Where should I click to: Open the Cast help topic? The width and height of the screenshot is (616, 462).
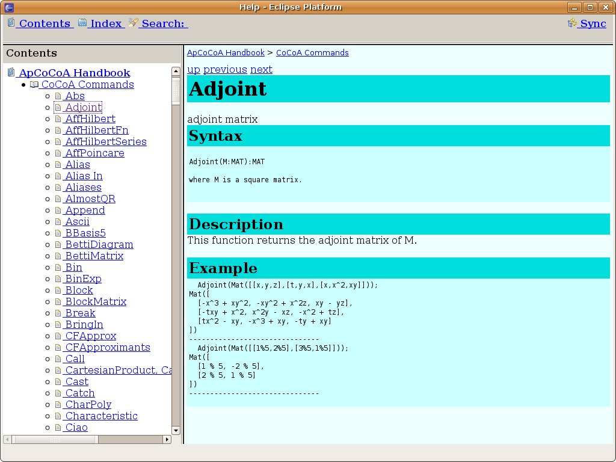[76, 381]
